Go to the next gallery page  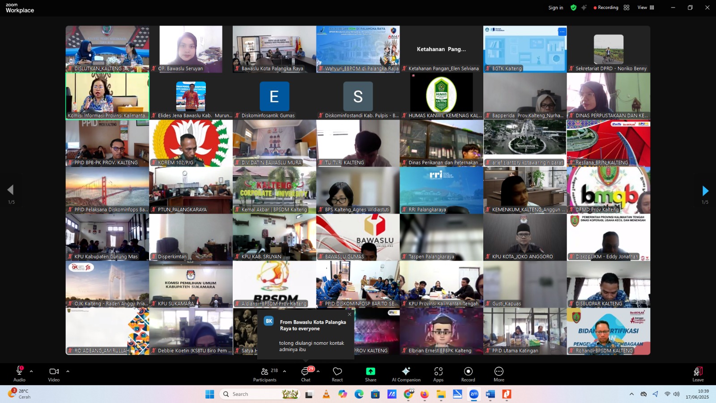pyautogui.click(x=705, y=191)
